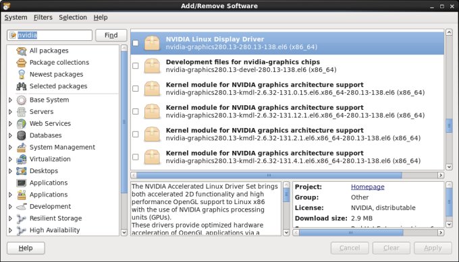Click the package list scroll-up arrow
The width and height of the screenshot is (459, 262).
449,32
